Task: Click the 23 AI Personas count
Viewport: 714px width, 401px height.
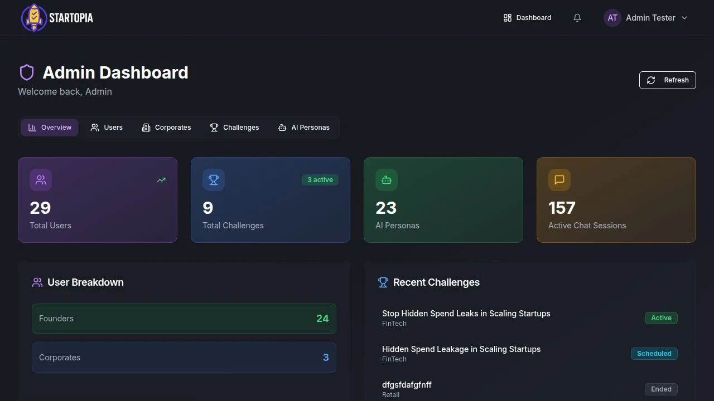Action: point(386,208)
